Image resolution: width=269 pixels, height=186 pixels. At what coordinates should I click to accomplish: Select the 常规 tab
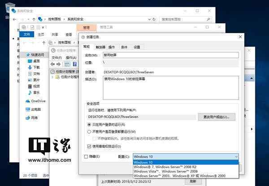coord(87,47)
